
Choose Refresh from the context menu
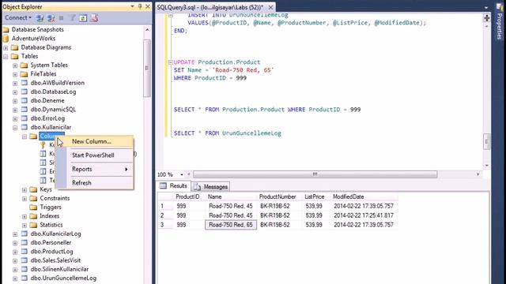[95, 183]
